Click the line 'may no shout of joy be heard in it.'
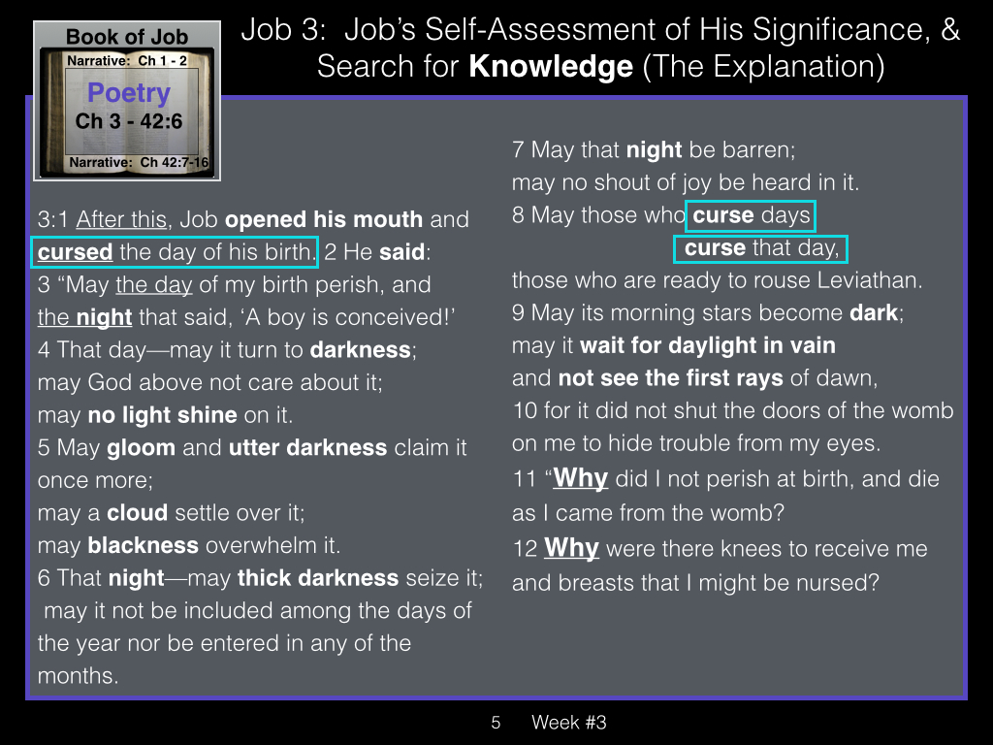993x745 pixels. [686, 182]
